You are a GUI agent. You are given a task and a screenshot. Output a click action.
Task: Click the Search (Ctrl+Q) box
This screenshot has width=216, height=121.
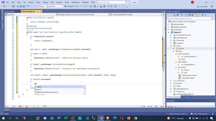(x=113, y=2)
